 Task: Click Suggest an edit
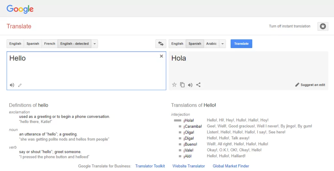coord(310,85)
